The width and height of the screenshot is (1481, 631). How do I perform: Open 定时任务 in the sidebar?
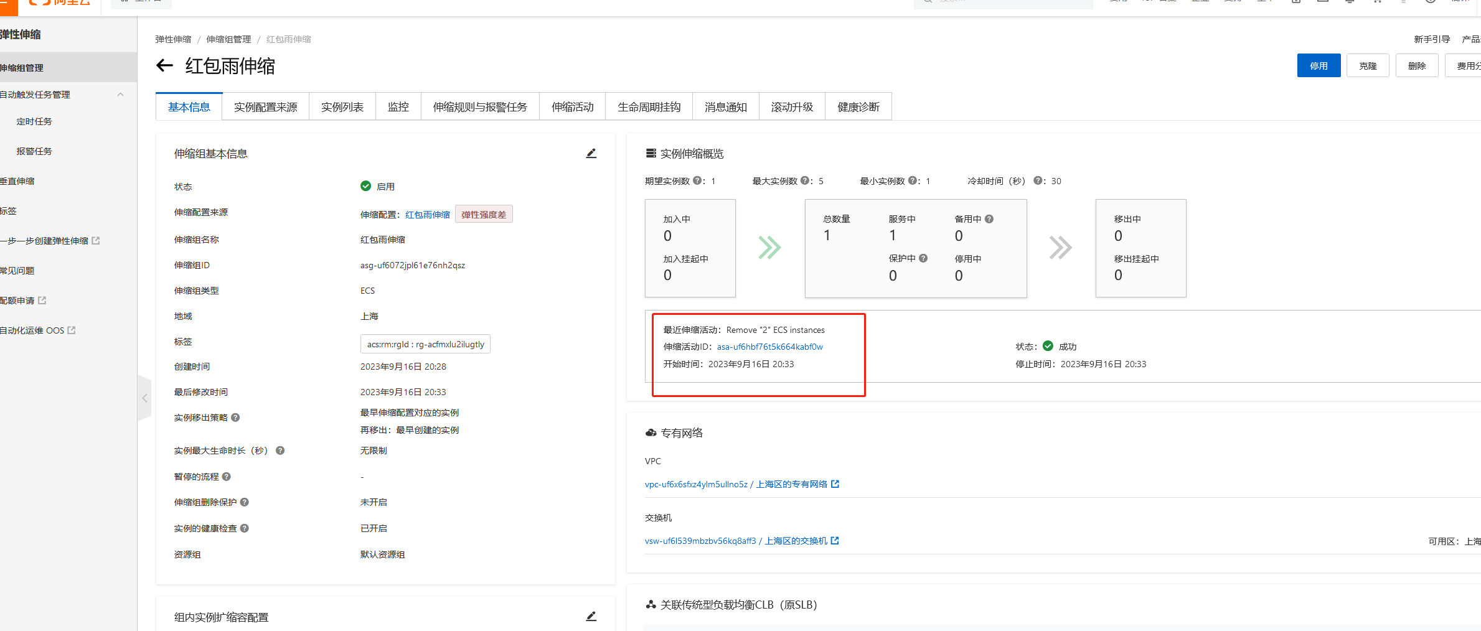pos(34,121)
